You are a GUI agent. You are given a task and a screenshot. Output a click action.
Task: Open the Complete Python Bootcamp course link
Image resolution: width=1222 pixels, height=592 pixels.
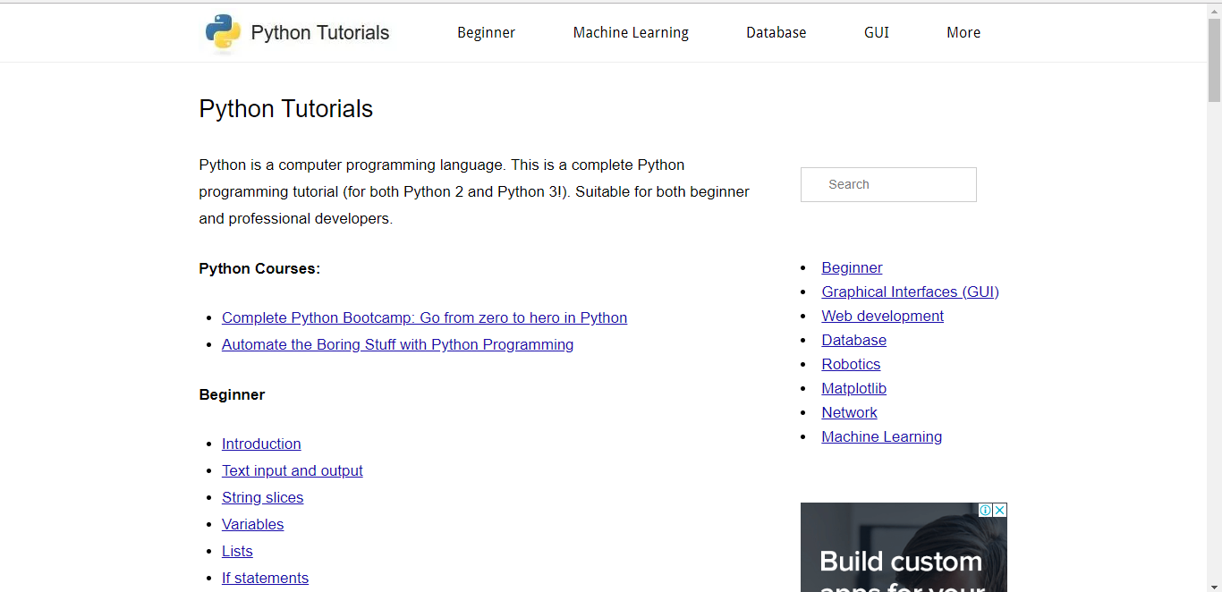point(424,317)
